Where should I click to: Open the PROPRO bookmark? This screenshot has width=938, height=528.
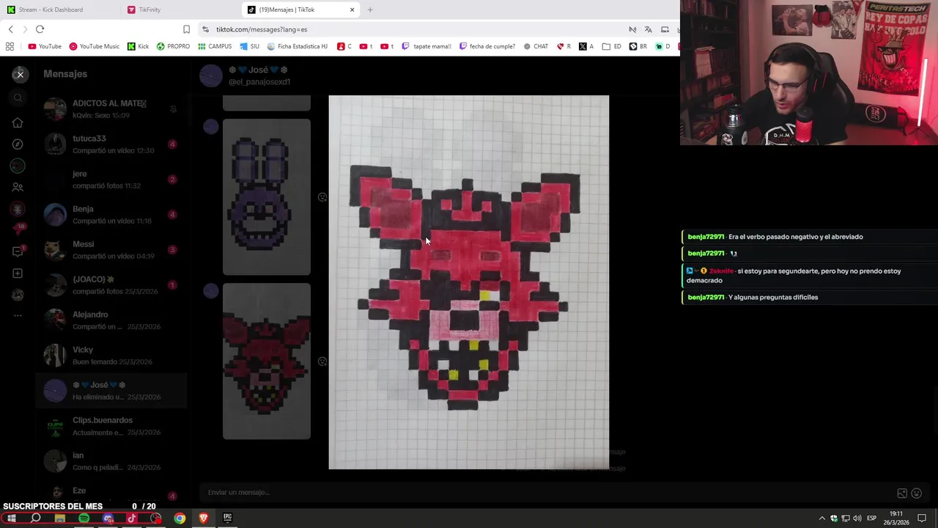point(173,46)
